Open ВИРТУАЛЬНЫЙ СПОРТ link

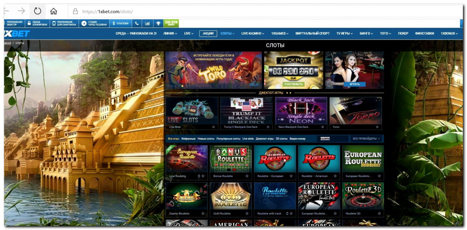[x=312, y=33]
